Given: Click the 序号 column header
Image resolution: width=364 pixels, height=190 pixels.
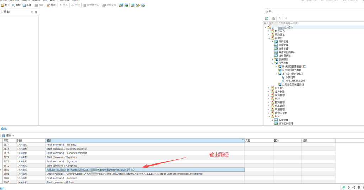Looking at the screenshot, I should click(x=10, y=140).
